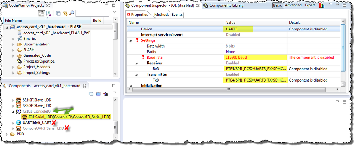Collapse the Transmitter property group
This screenshot has height=148, width=357.
click(x=137, y=75)
